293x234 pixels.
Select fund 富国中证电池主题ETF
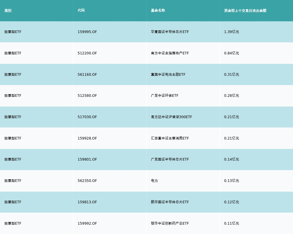coord(168,75)
